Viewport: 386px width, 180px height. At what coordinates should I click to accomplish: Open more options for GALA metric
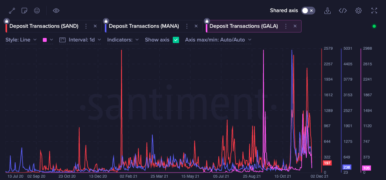point(286,26)
